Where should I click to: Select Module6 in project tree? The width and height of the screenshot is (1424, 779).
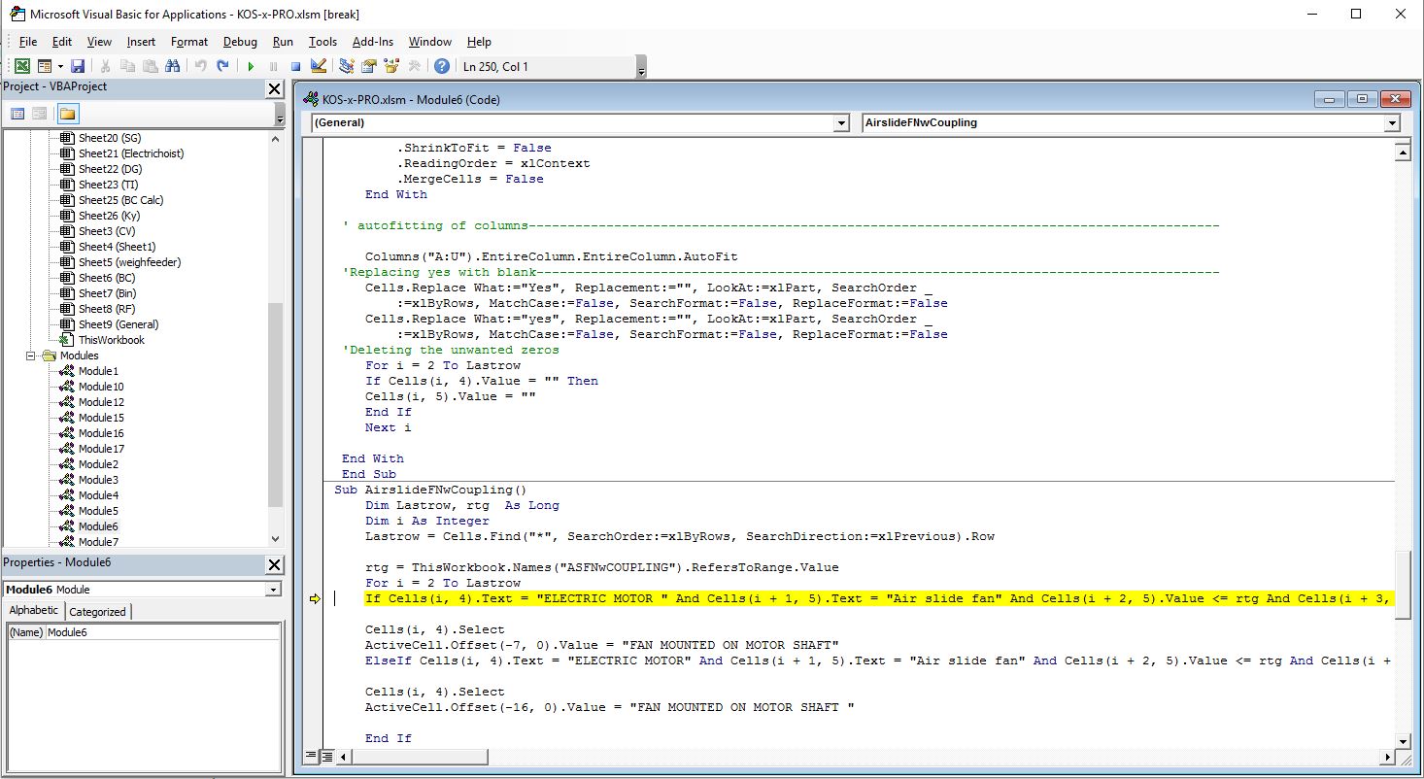[98, 526]
